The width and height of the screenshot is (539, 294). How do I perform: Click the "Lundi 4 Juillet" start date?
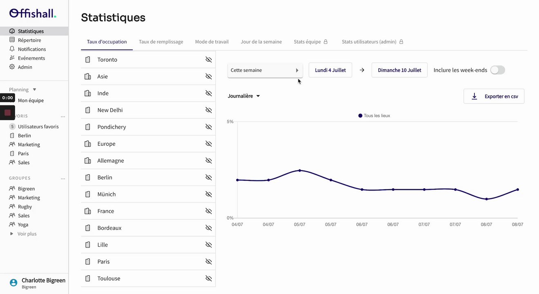pos(330,70)
